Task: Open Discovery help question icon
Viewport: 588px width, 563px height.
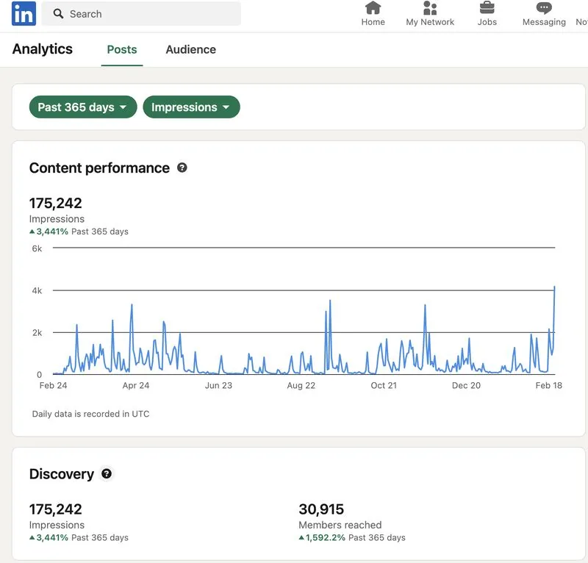Action: [107, 474]
